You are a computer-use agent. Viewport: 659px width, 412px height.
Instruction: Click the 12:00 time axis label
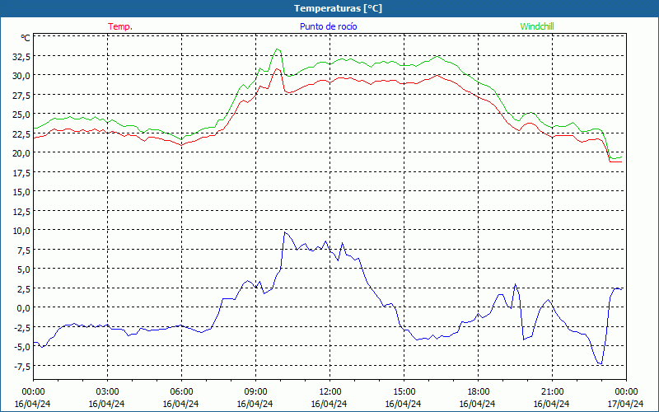pos(330,392)
